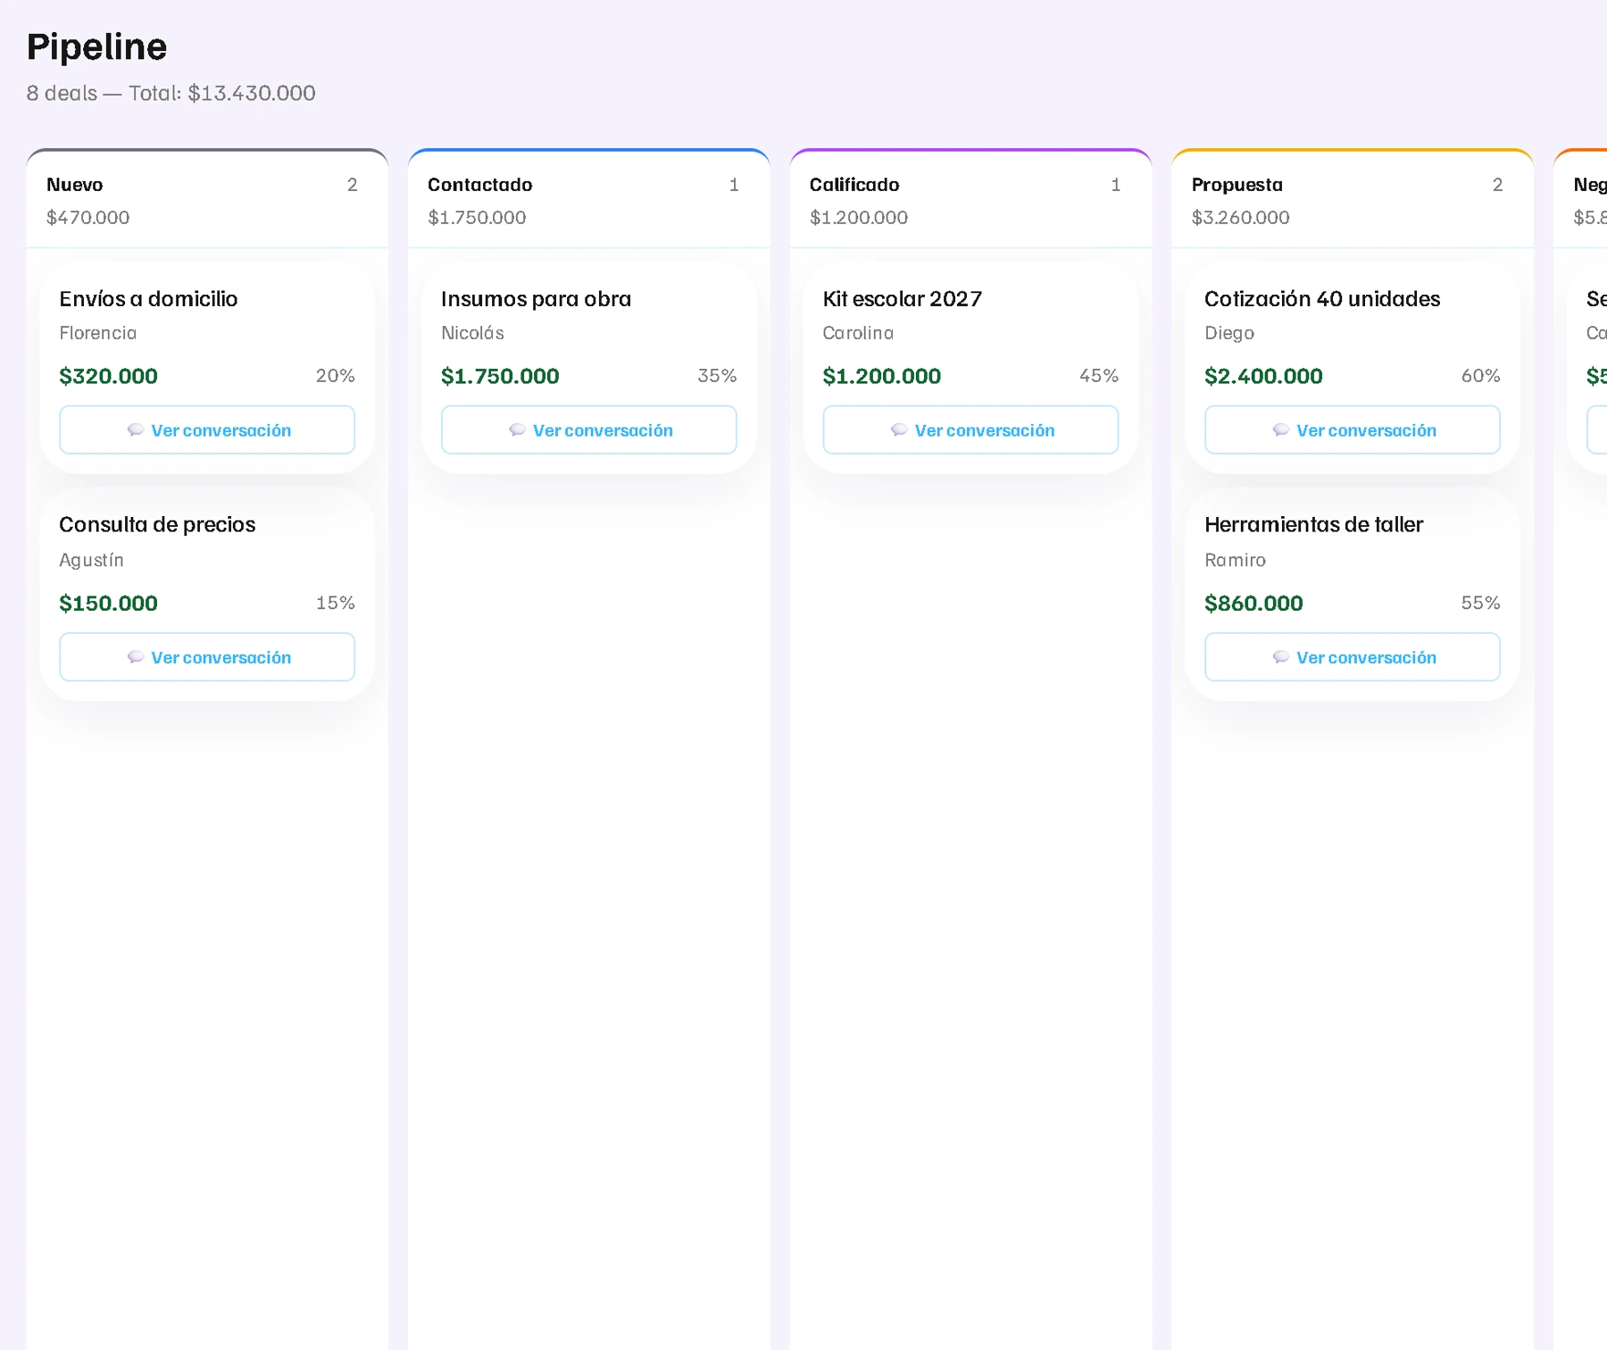Click chat bubble icon on Insumos para obra

point(517,430)
